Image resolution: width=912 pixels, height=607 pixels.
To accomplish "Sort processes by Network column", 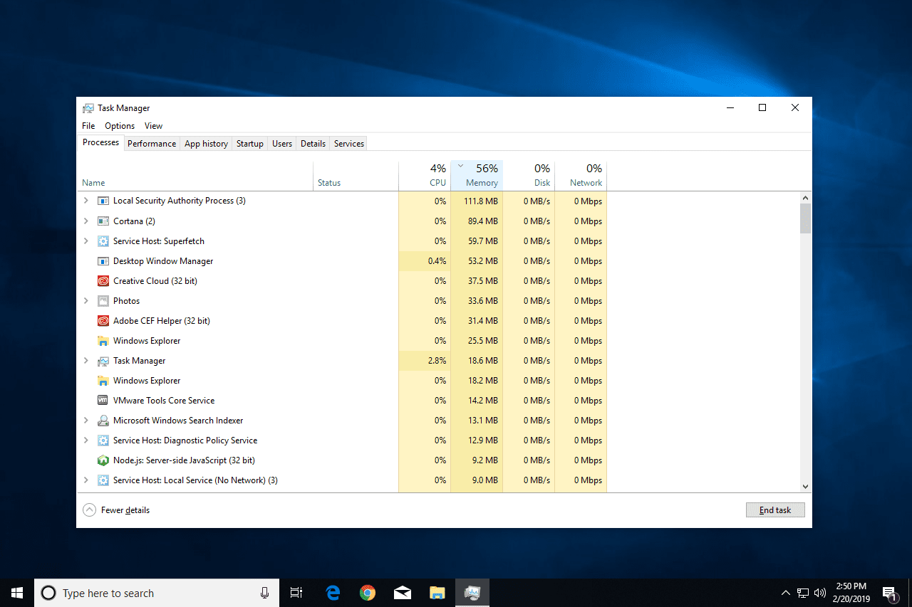I will [x=581, y=176].
